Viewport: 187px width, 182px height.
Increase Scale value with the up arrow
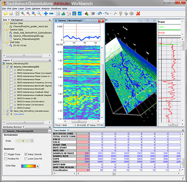(x=32, y=140)
